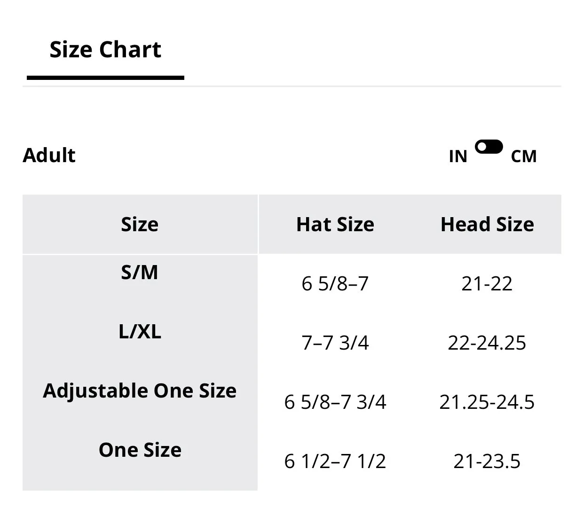This screenshot has width=583, height=508.
Task: Click the 6 1/2–7 1/2 hat size cell
Action: (x=335, y=461)
